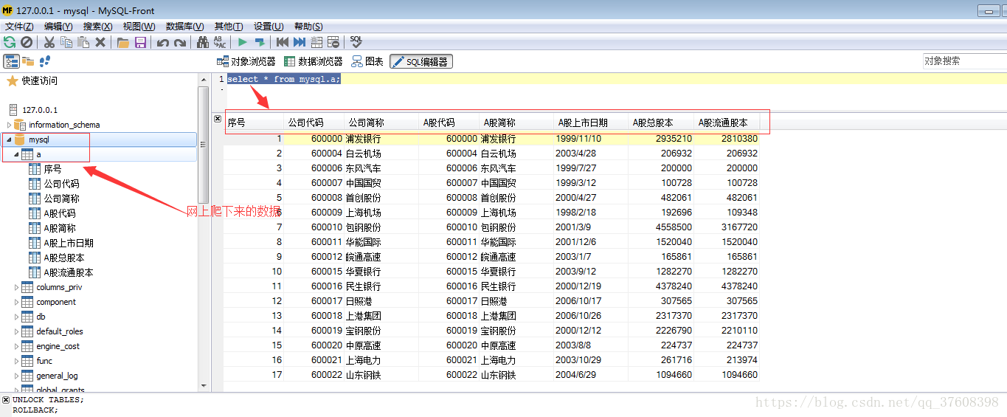Viewport: 1007px width, 417px height.
Task: Toggle the tree navigator view icon
Action: [x=11, y=61]
